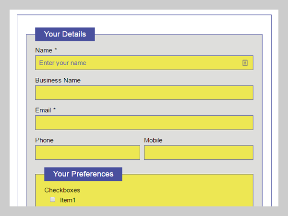Focus the Name input field
The image size is (288, 216).
tap(139, 63)
